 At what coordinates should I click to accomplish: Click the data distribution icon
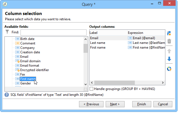point(169,69)
